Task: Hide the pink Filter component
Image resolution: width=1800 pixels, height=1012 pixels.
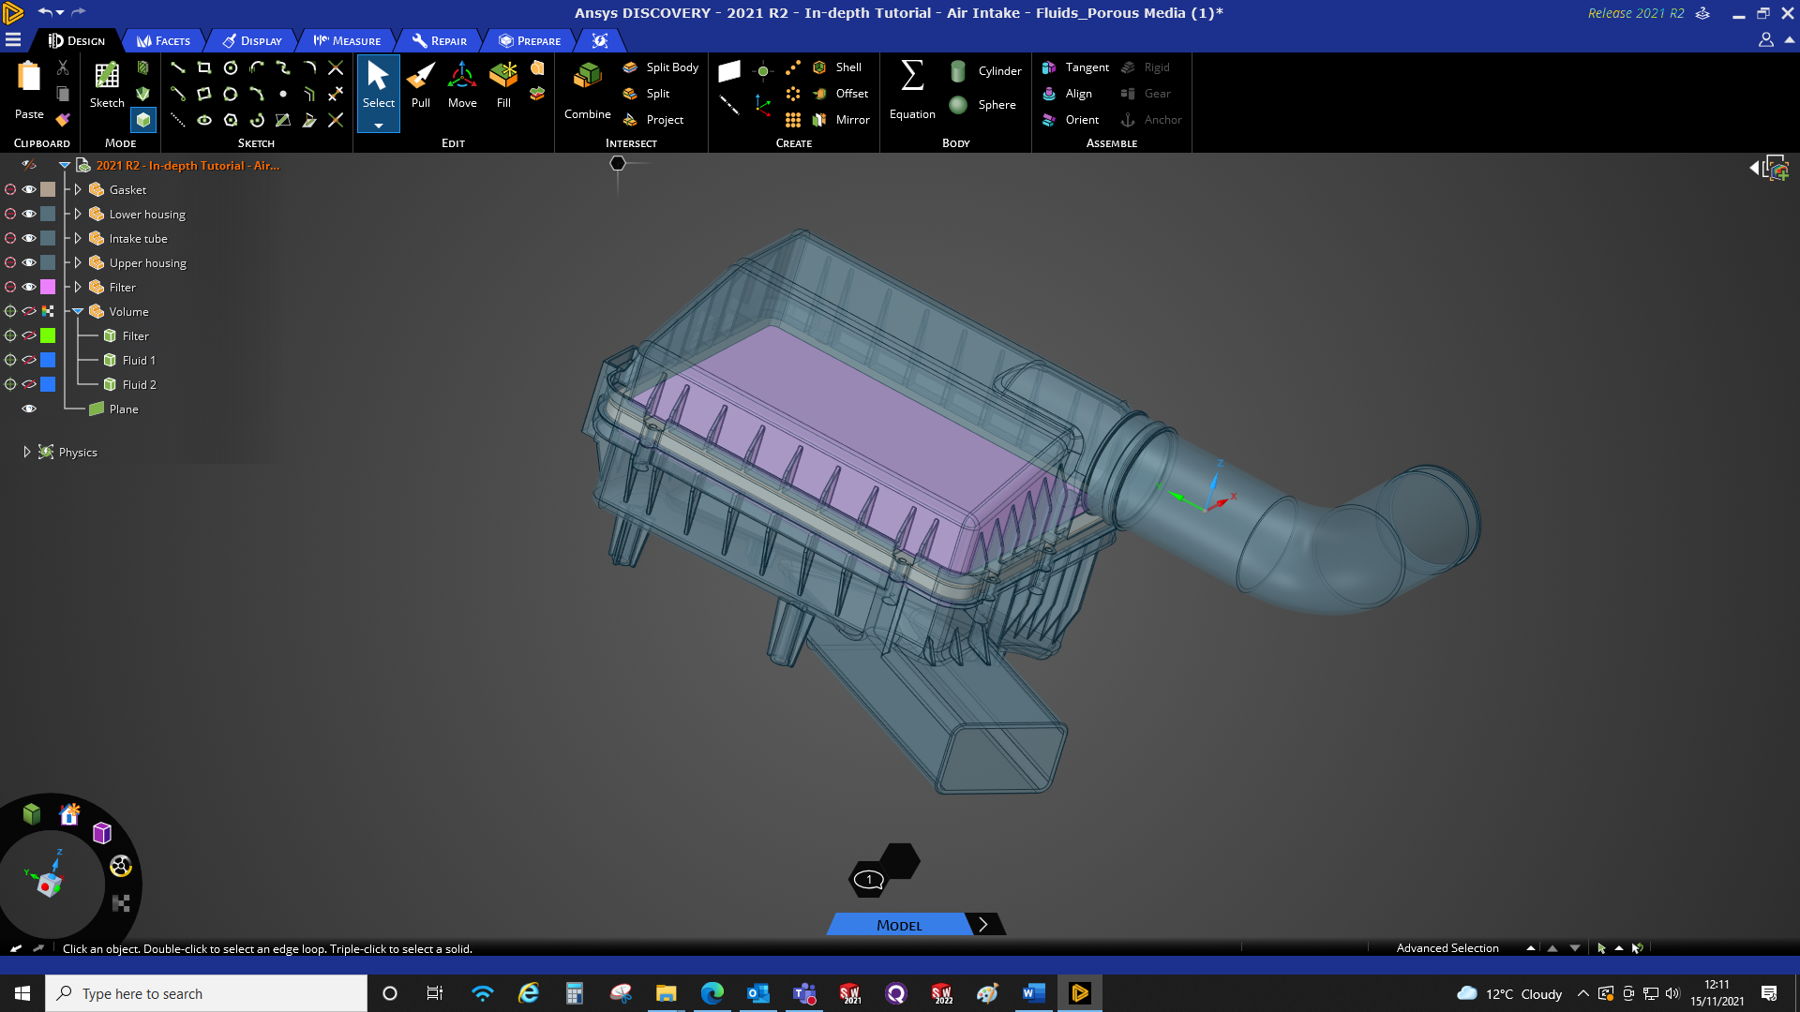Action: 29,287
